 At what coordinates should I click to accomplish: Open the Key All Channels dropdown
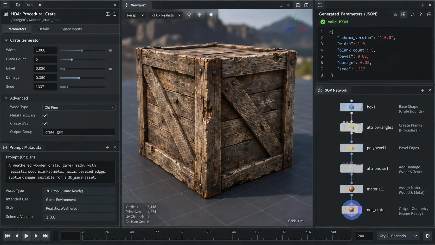[398, 236]
